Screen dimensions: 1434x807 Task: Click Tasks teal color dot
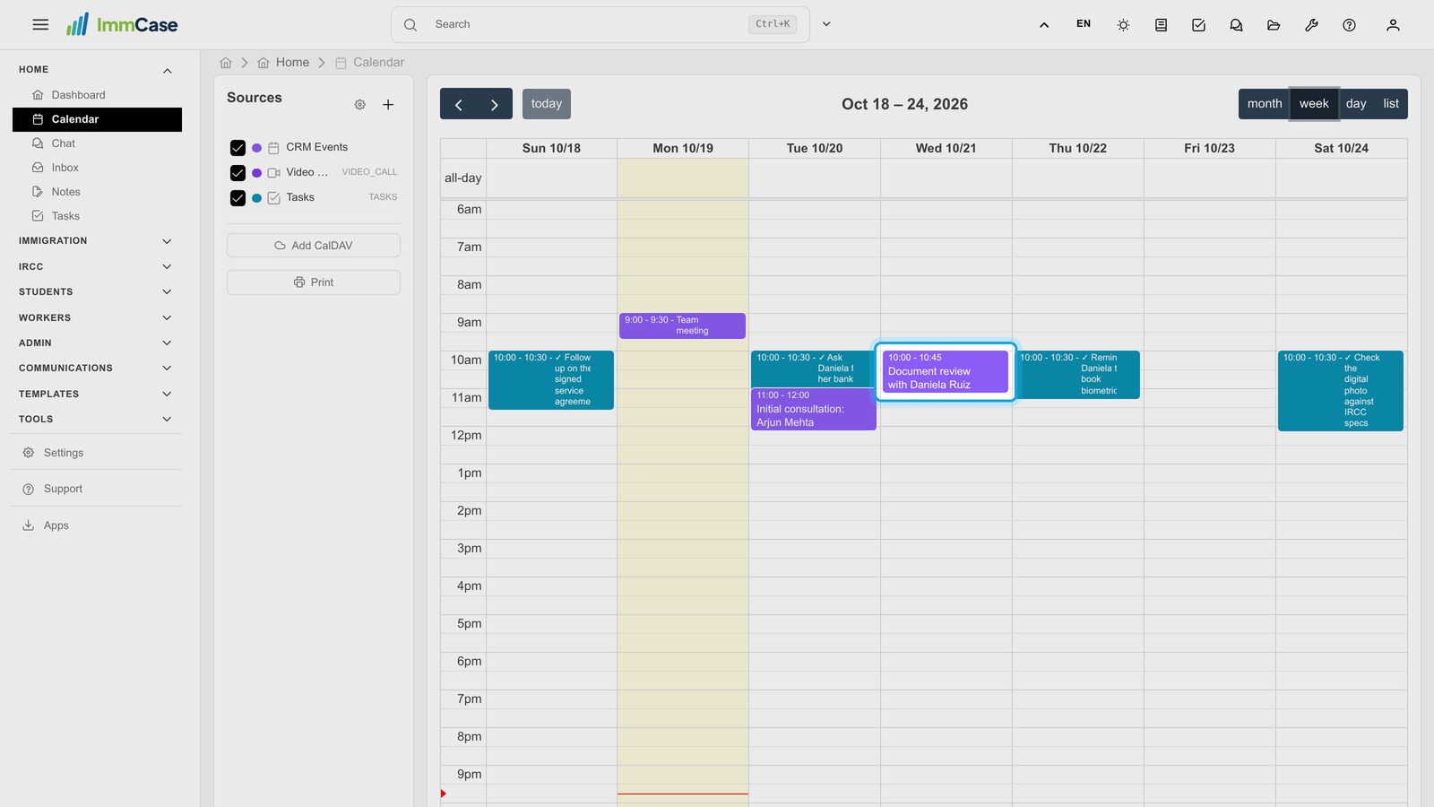pyautogui.click(x=257, y=198)
